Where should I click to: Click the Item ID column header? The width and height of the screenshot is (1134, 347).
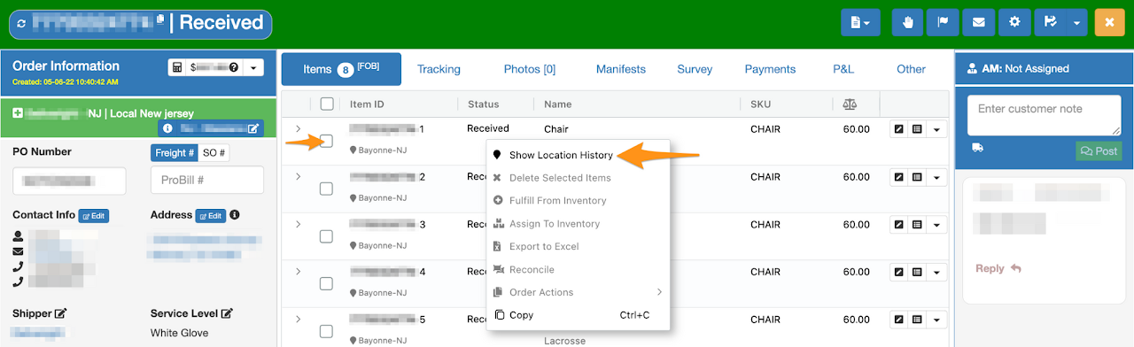[x=367, y=104]
